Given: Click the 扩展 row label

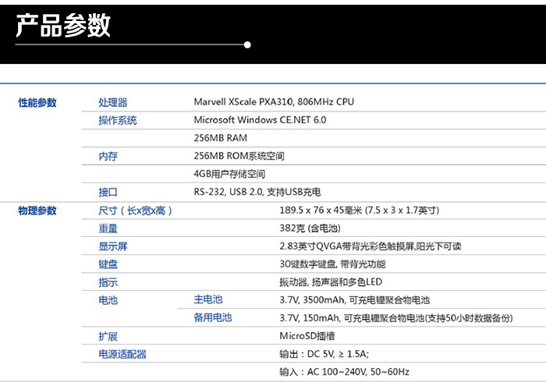Looking at the screenshot, I should click(x=108, y=336).
